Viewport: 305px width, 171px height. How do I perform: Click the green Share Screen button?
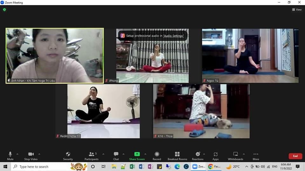(x=137, y=156)
